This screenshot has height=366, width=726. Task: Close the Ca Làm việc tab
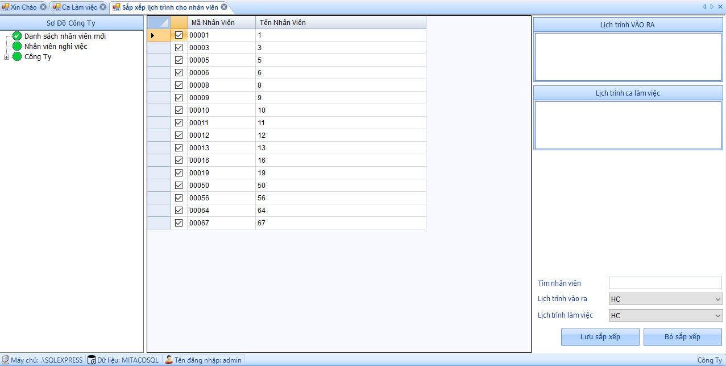(x=103, y=7)
